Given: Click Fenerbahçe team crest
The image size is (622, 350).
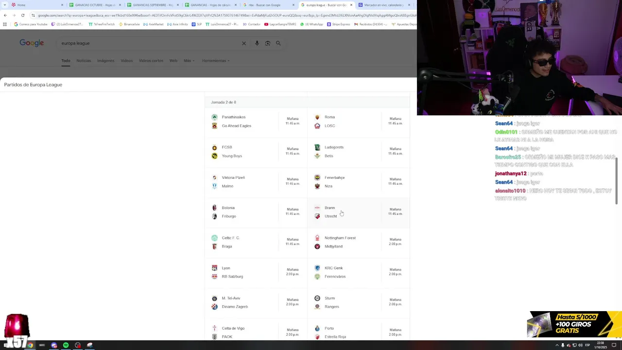Looking at the screenshot, I should (317, 177).
